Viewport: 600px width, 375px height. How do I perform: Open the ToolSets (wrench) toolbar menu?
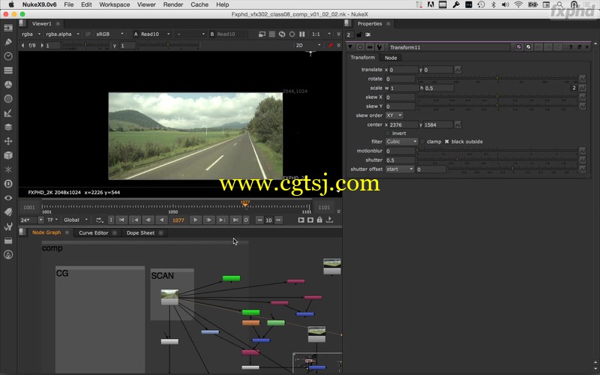tap(8, 226)
